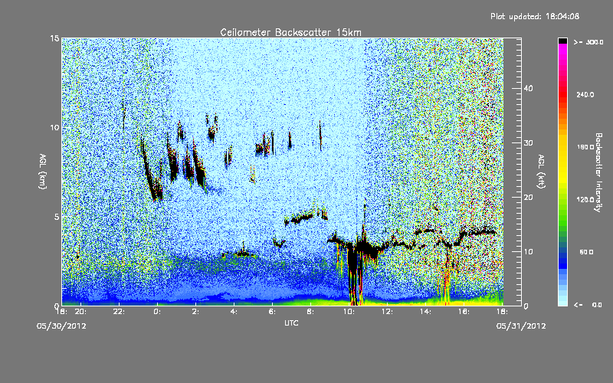The width and height of the screenshot is (613, 383).
Task: Click the "4:" time tick label
Action: point(234,312)
